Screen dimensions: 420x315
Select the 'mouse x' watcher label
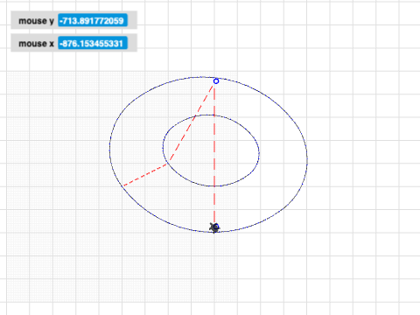36,44
